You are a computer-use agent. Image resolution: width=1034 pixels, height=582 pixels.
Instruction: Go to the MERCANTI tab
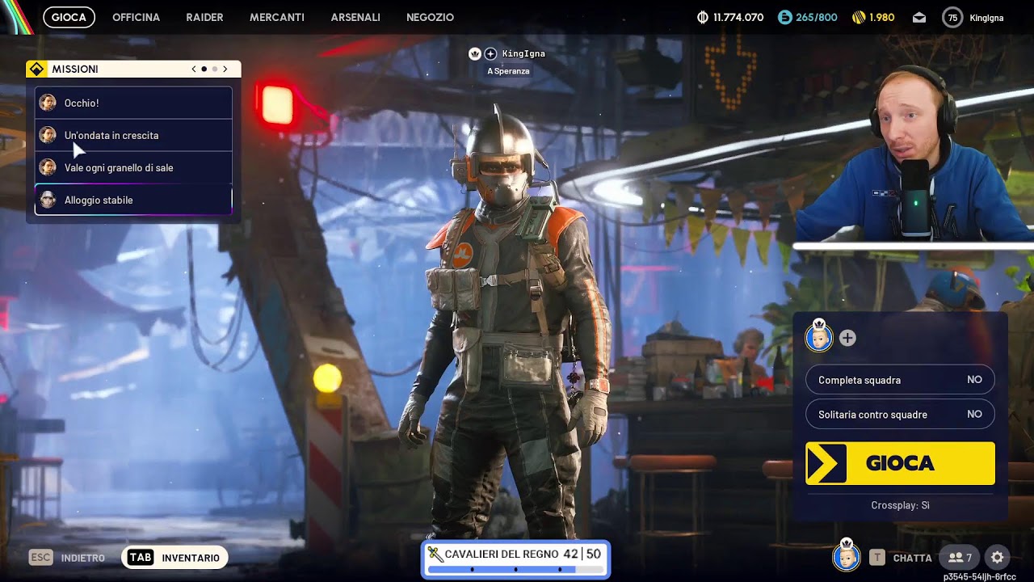[277, 17]
